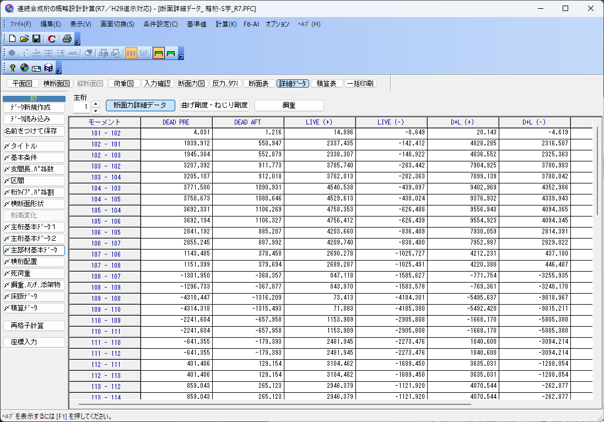
Task: Switch to the 反力,タワミ tab
Action: coord(225,84)
